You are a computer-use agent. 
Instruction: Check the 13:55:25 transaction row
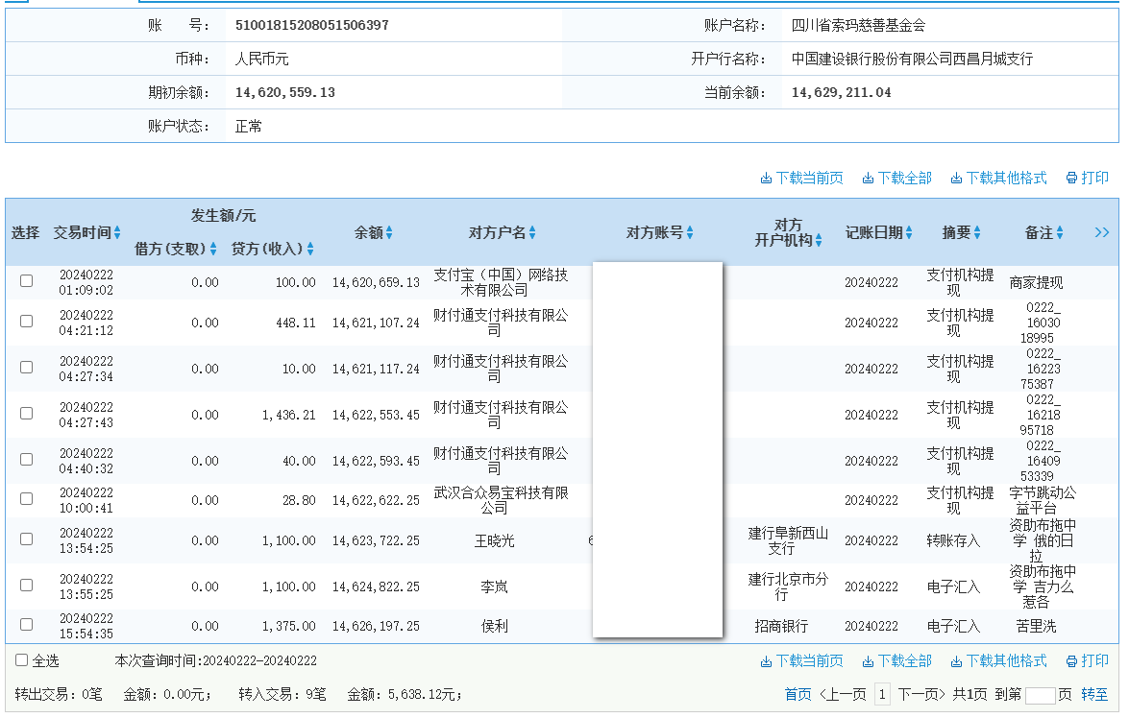click(27, 585)
